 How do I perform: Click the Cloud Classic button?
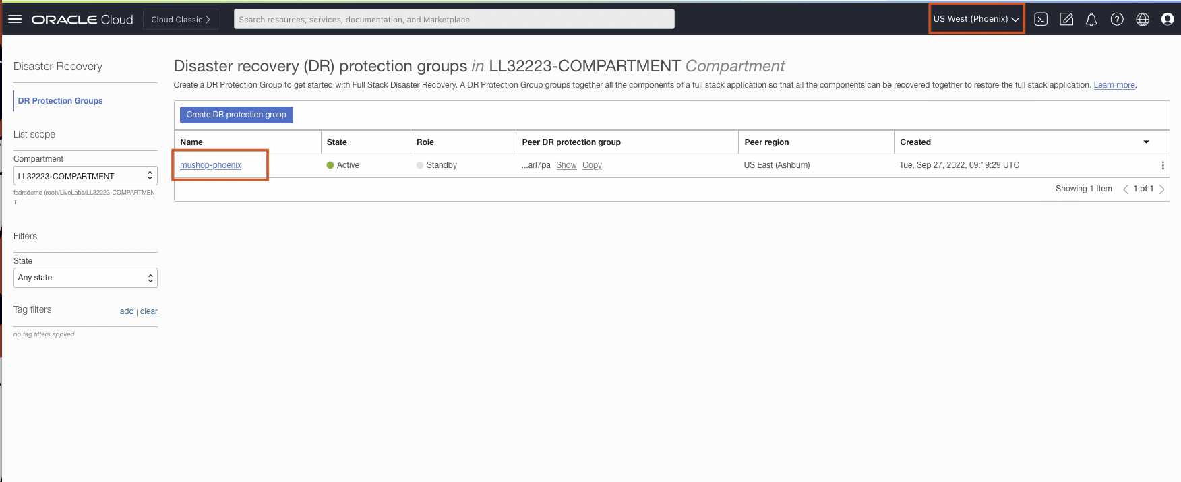181,20
